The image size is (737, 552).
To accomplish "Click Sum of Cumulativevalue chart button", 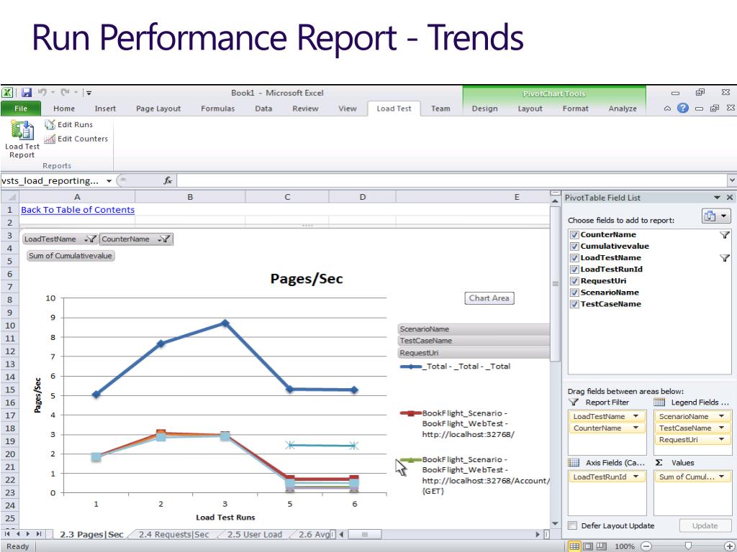I will [71, 256].
